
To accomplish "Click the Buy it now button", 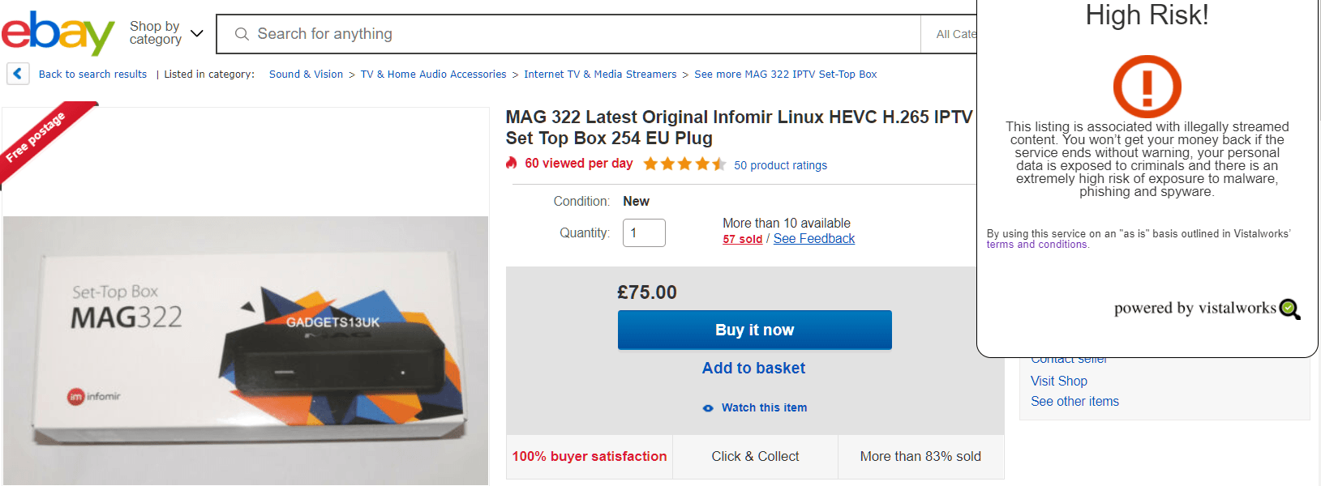I will click(755, 330).
